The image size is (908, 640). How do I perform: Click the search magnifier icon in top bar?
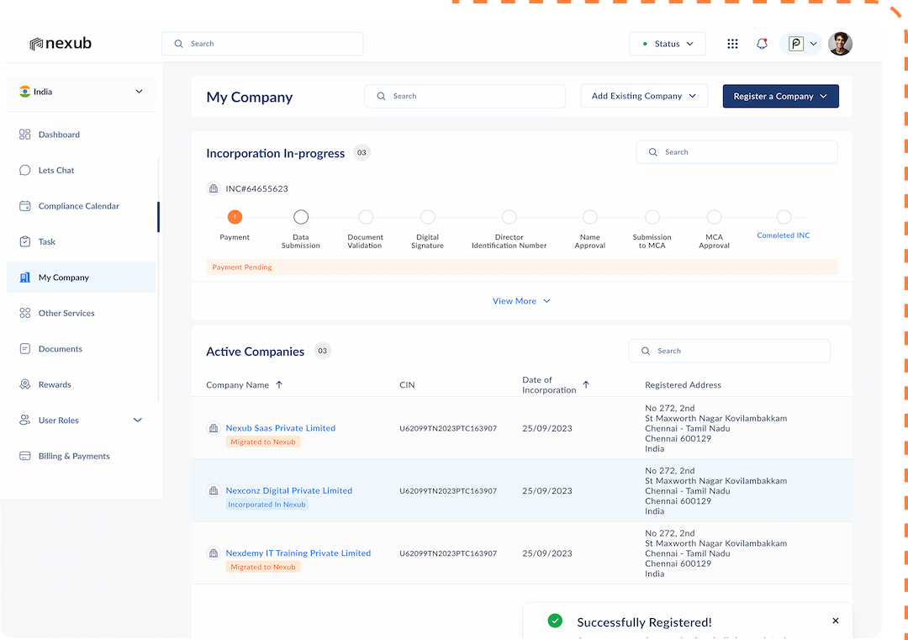point(178,44)
